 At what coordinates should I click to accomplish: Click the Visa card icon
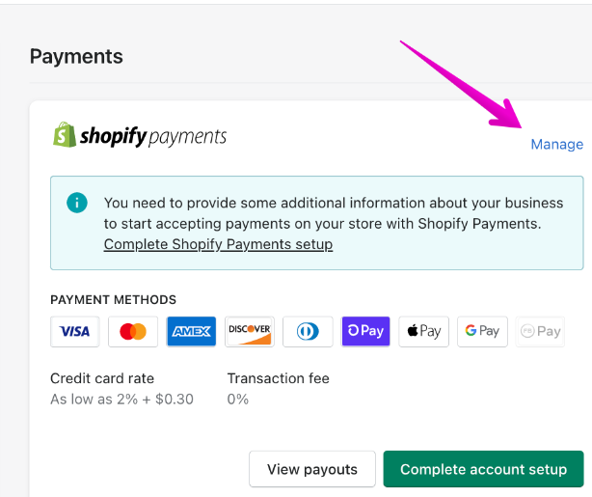(74, 331)
